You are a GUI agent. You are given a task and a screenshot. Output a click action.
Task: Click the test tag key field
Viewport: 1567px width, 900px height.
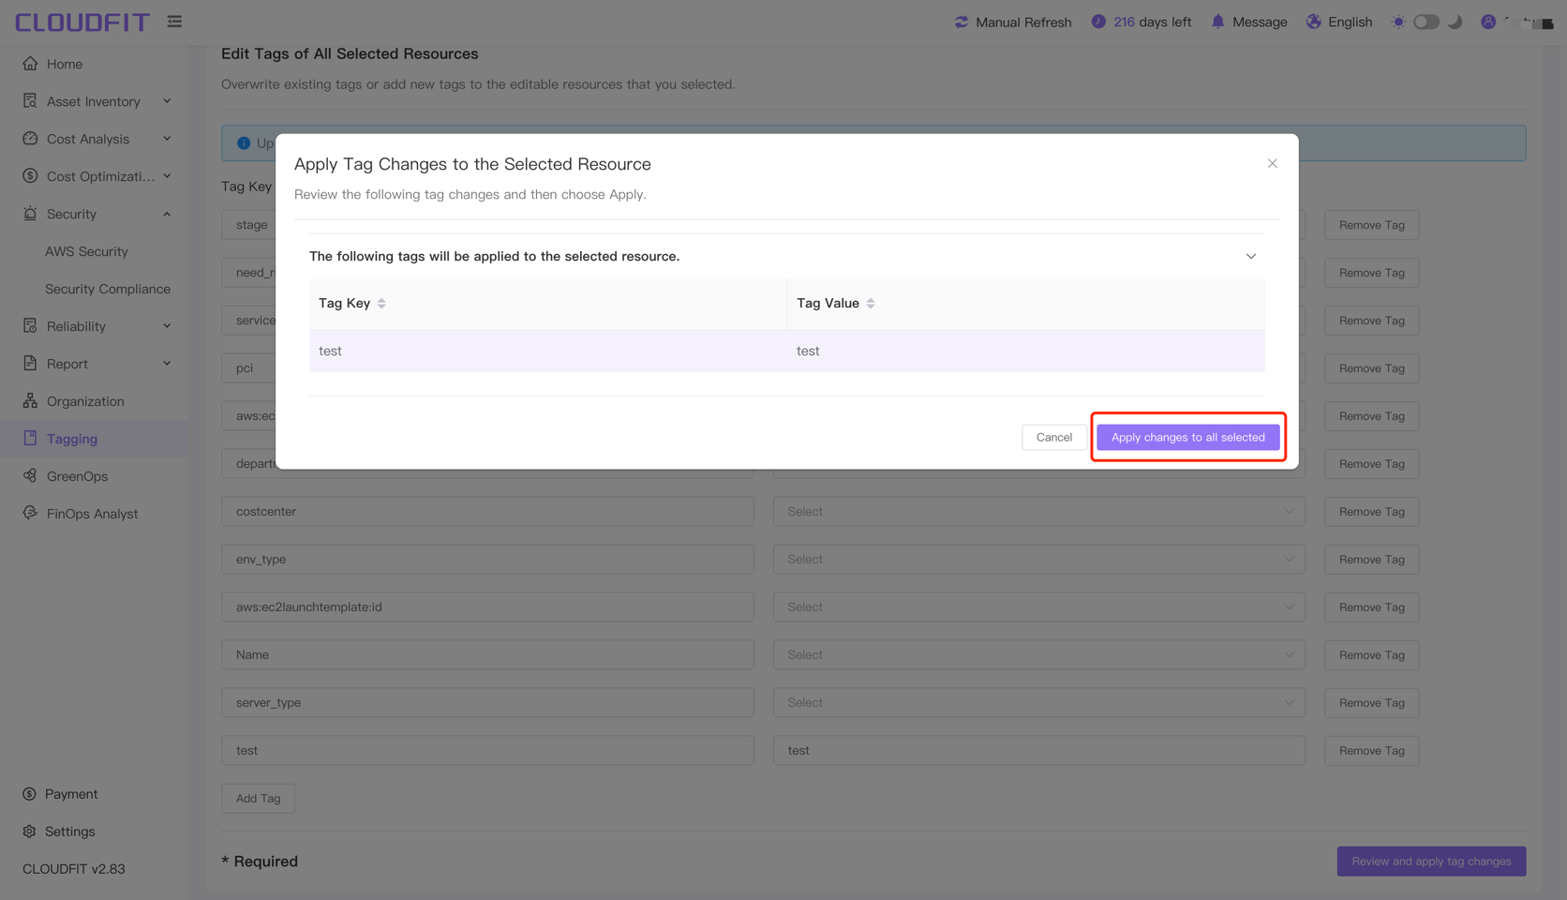coord(487,751)
